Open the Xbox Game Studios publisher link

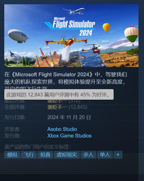click(69, 136)
